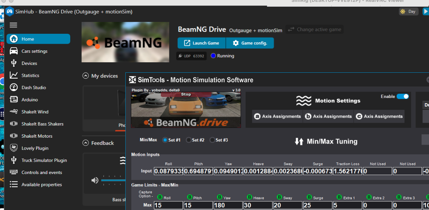Toggle the Motion Settings Enable switch
The image size is (429, 210).
(x=402, y=96)
